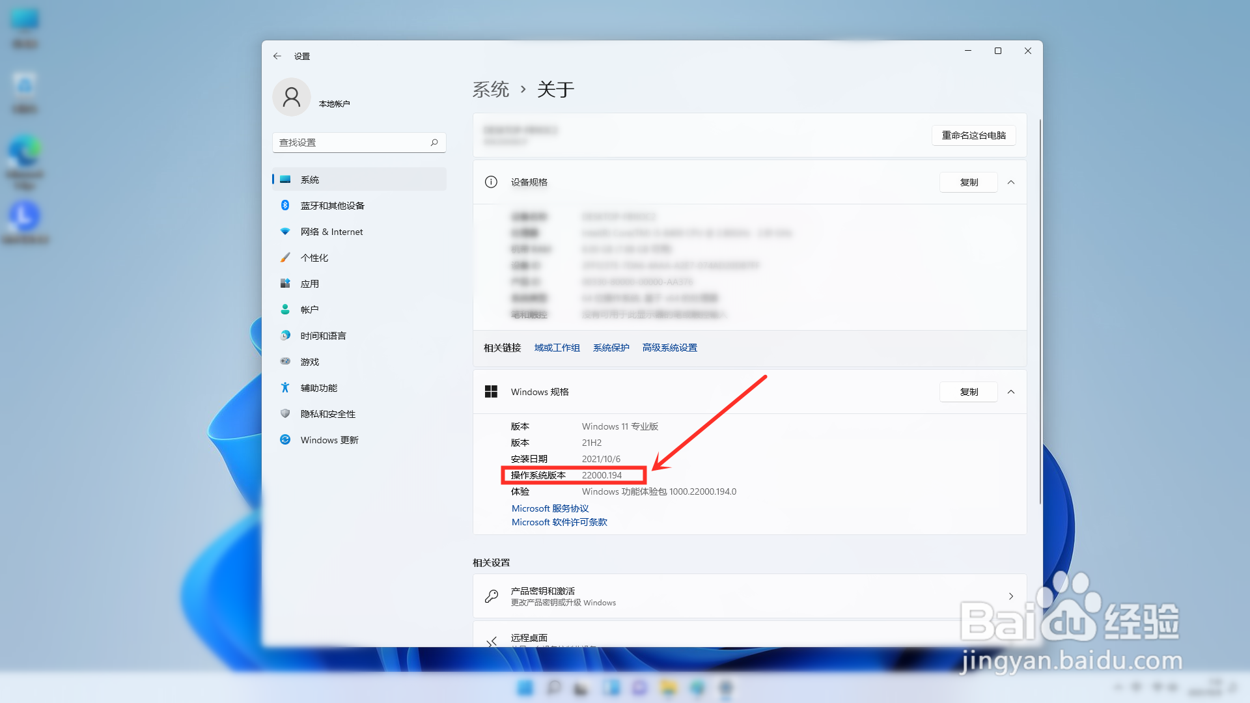Go back with the arrow in Settings
Screen dimensions: 1250x703
point(277,56)
